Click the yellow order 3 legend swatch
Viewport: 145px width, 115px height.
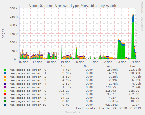point(5,80)
